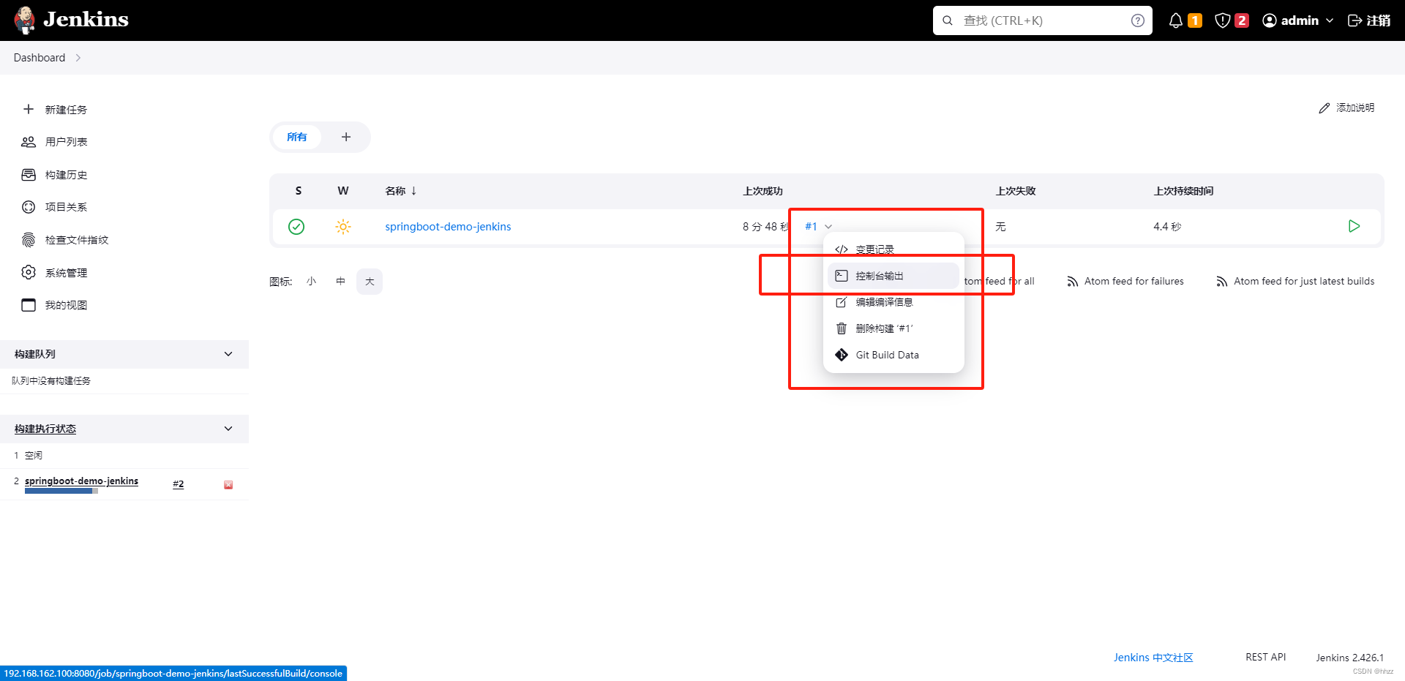Set icon size to 中
1405x681 pixels.
(x=340, y=282)
